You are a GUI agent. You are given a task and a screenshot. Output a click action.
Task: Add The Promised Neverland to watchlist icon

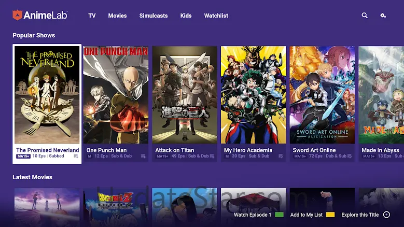pyautogui.click(x=76, y=156)
